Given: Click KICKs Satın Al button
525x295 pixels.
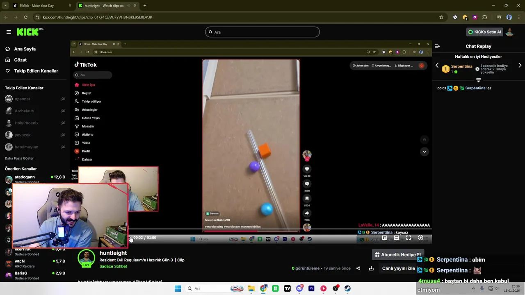Looking at the screenshot, I should click(484, 32).
